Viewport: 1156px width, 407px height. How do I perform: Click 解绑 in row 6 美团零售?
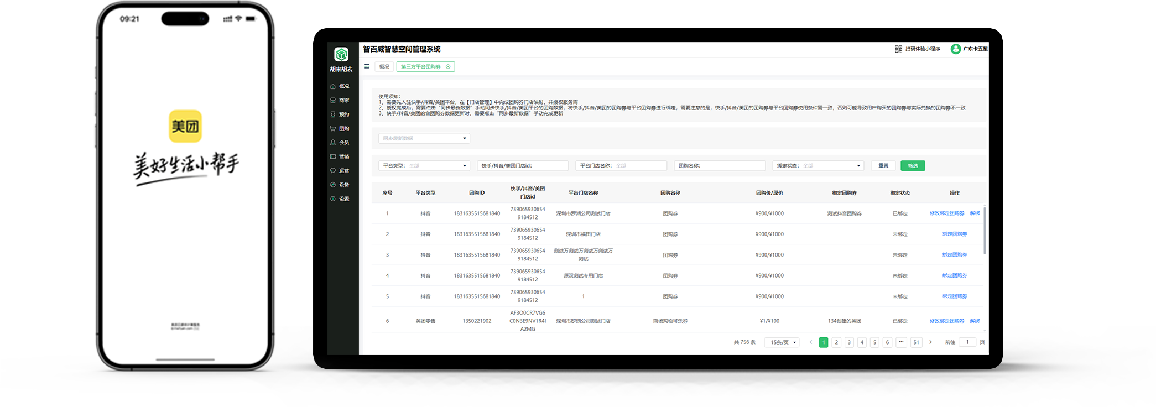click(975, 321)
